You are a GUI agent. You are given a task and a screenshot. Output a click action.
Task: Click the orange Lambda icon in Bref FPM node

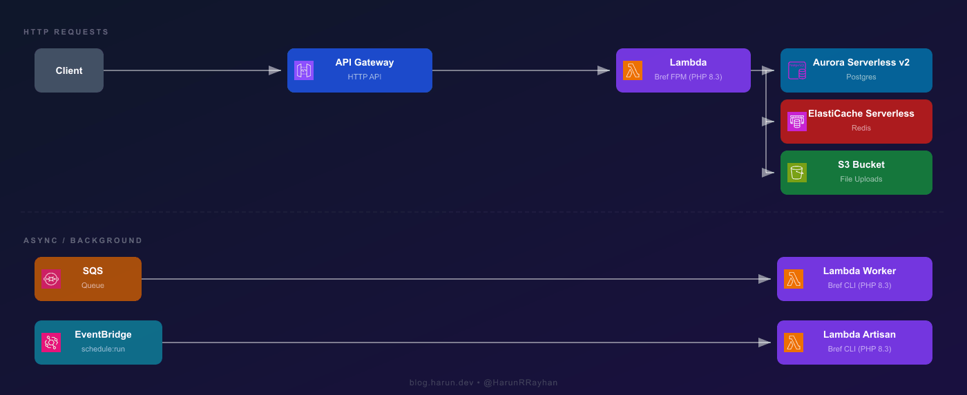pos(633,70)
